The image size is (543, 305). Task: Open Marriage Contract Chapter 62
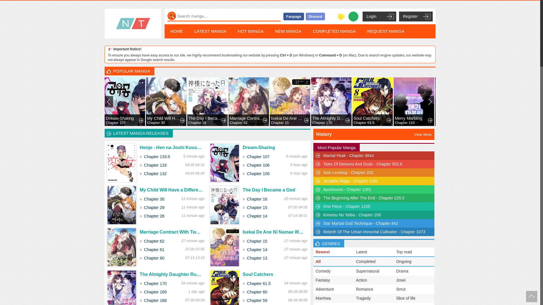(x=154, y=241)
